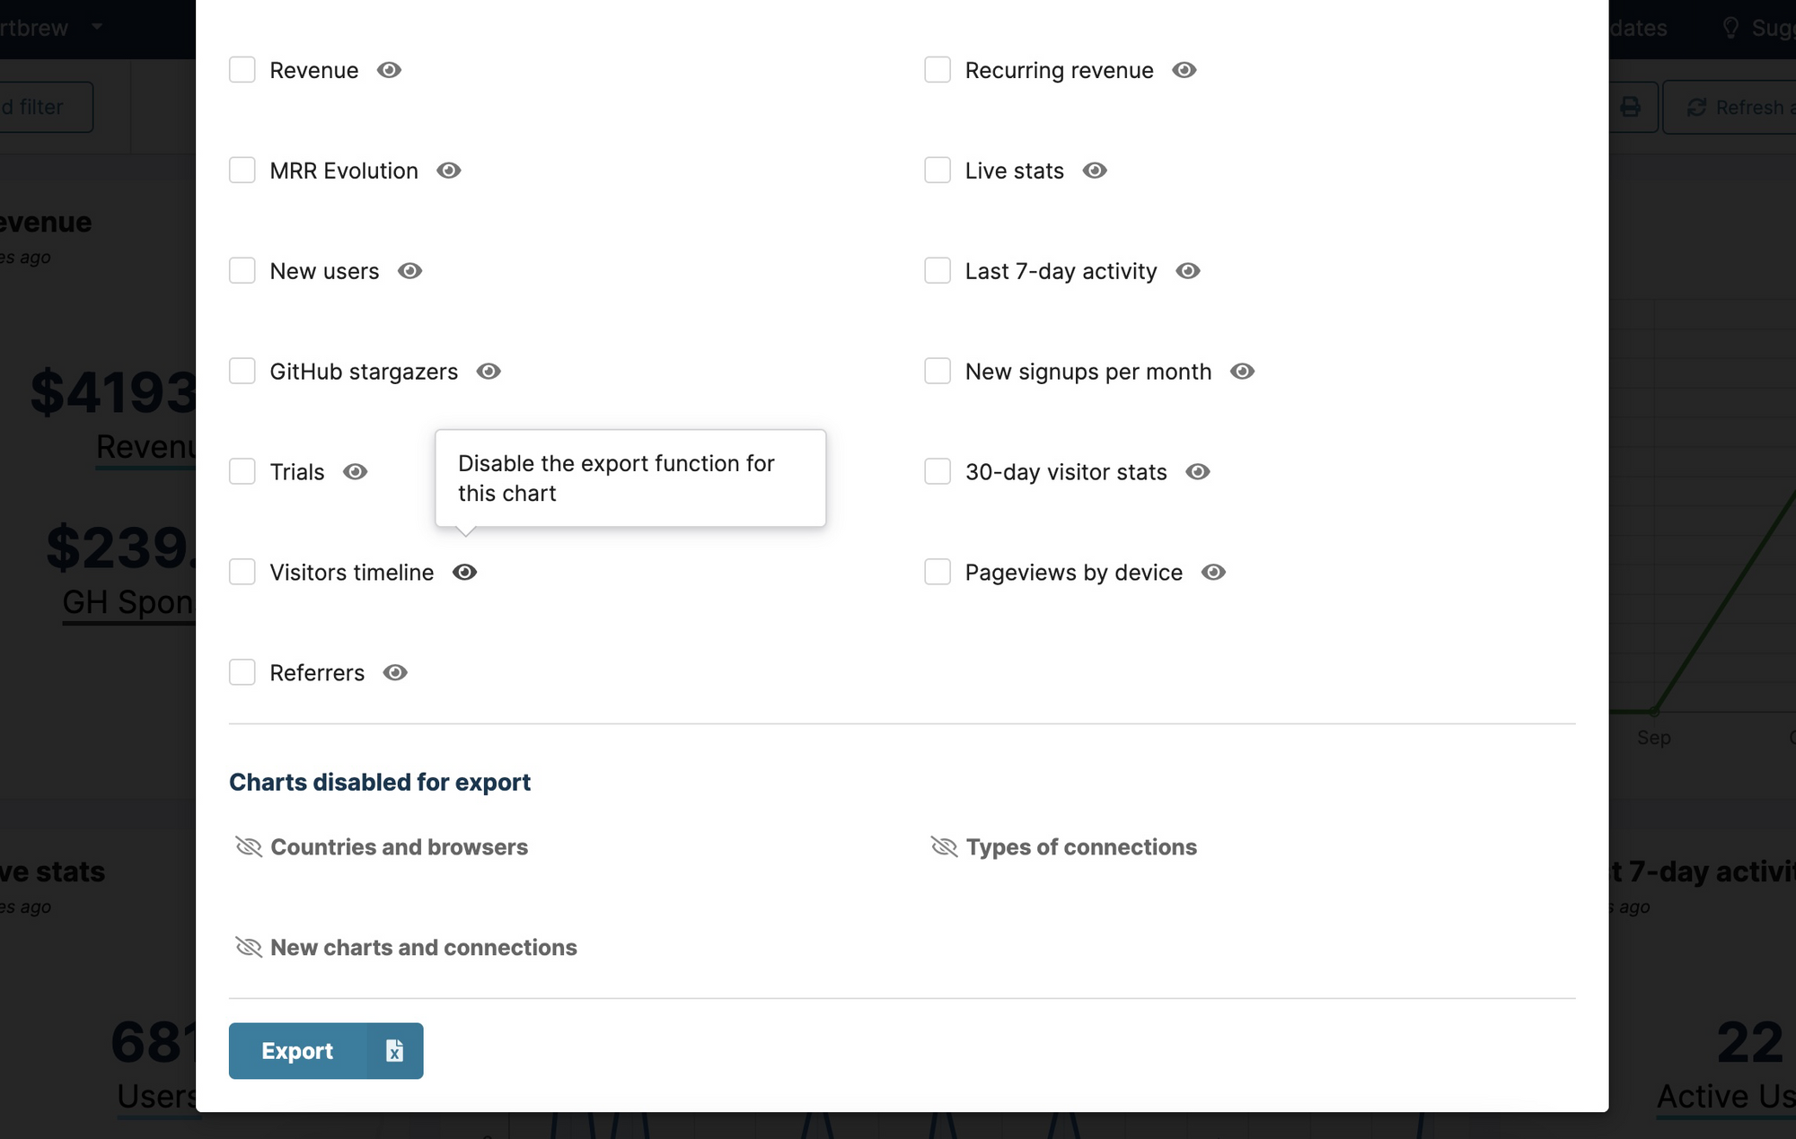Click eye icon next to Live stats
The image size is (1796, 1139).
point(1095,171)
